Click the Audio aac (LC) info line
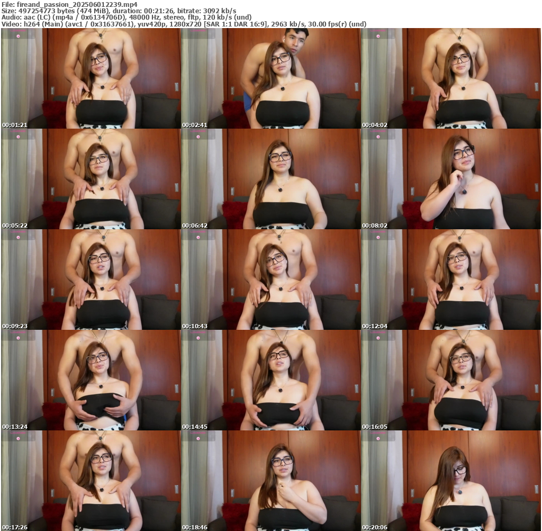This screenshot has height=531, width=542. coord(127,17)
